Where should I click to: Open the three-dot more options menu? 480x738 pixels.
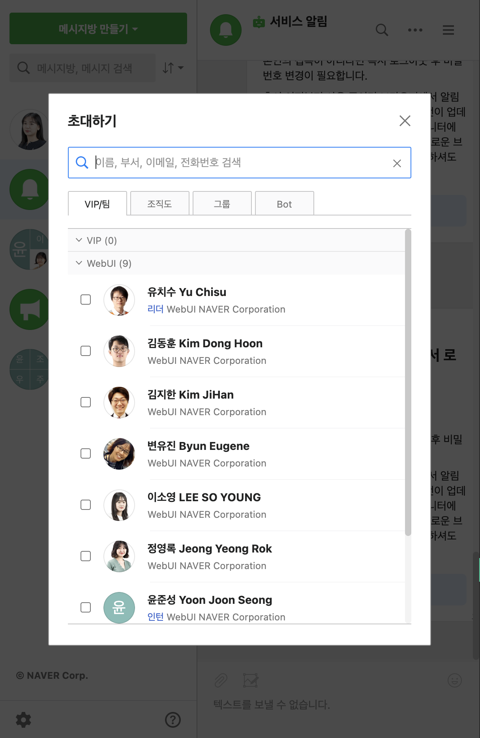coord(415,30)
